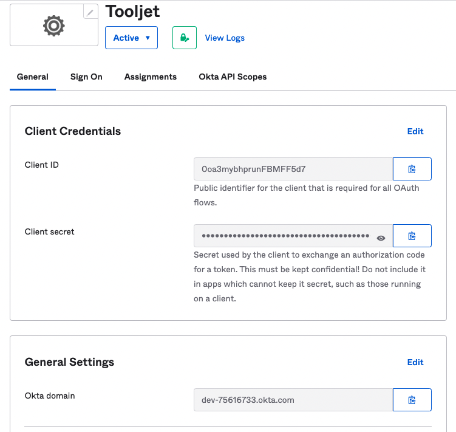Screen dimensions: 456x432
Task: Copy the Client ID to clipboard
Action: click(412, 169)
